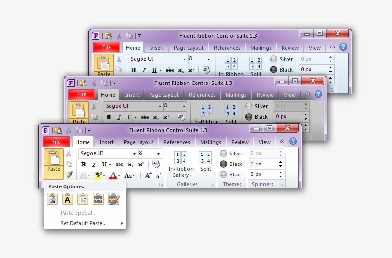Click Italic in the back window
The height and width of the screenshot is (258, 392).
[144, 70]
